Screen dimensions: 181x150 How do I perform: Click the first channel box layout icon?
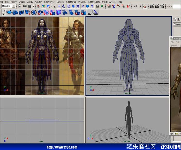[x=175, y=20]
